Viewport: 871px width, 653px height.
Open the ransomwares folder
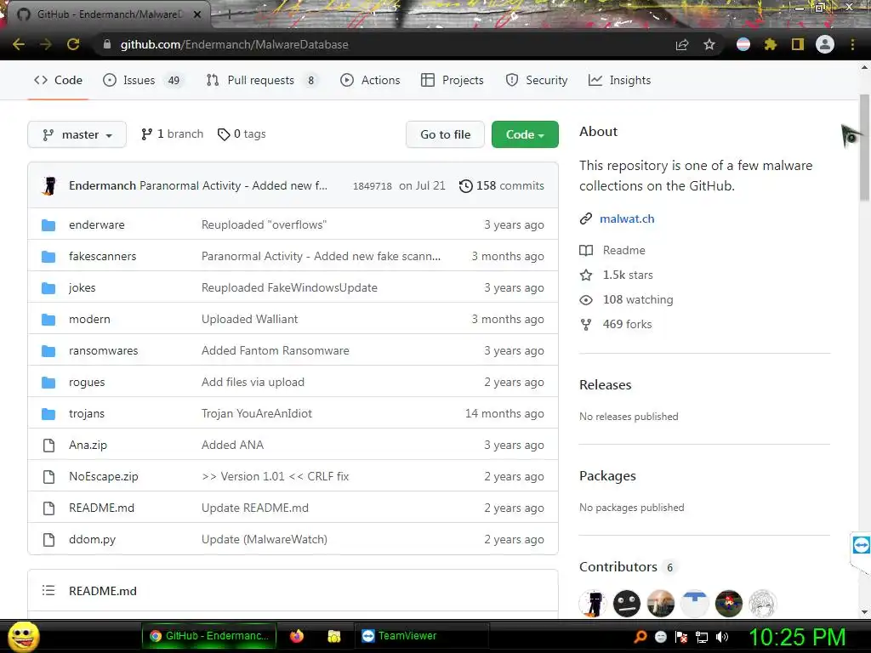[x=103, y=350]
